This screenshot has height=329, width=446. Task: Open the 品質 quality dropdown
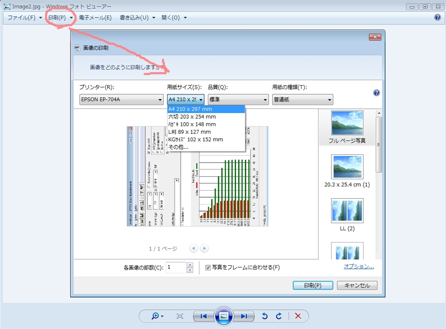click(x=238, y=99)
